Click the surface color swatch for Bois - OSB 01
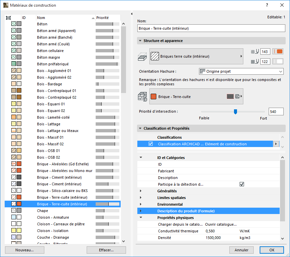 (x=19, y=150)
